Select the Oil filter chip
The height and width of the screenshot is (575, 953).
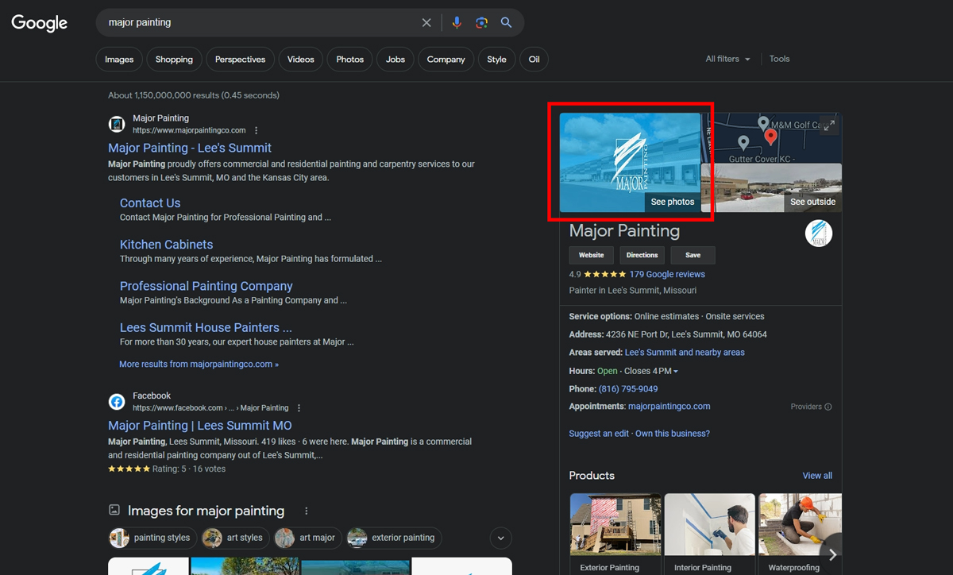(x=534, y=60)
